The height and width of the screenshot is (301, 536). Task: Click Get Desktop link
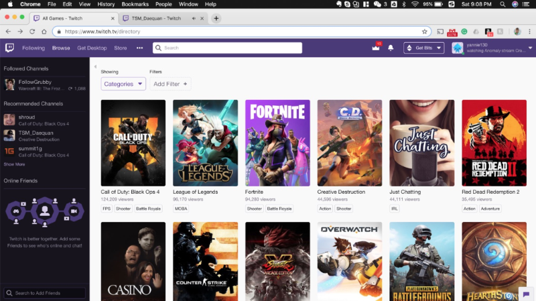coord(92,48)
